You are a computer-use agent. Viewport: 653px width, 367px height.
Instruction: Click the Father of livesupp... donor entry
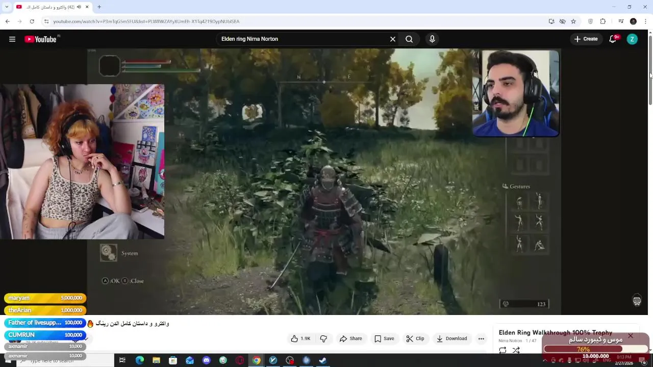pos(45,323)
